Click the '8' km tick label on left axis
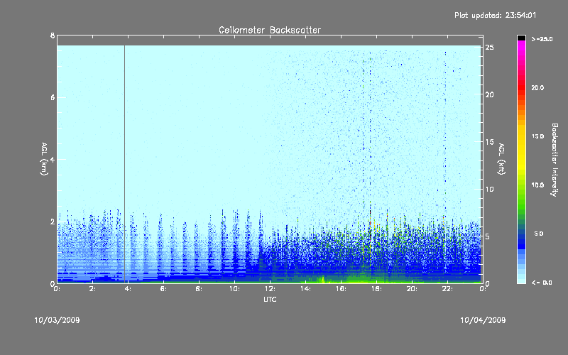This screenshot has height=355, width=568. tap(53, 35)
